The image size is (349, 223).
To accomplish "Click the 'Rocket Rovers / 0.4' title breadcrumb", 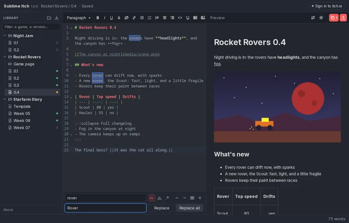I will [58, 6].
